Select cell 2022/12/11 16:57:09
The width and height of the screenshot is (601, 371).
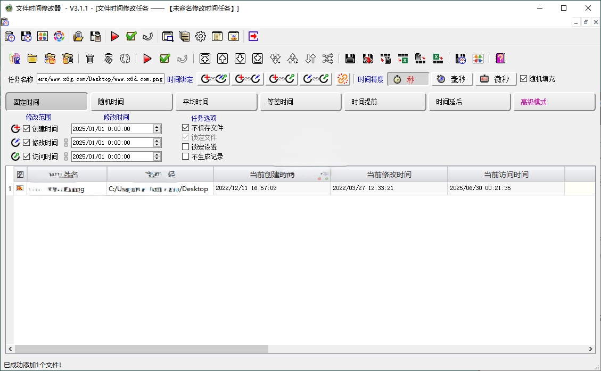pos(271,188)
